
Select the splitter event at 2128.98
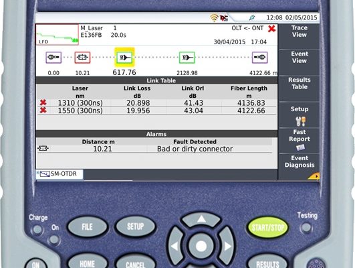click(x=187, y=58)
